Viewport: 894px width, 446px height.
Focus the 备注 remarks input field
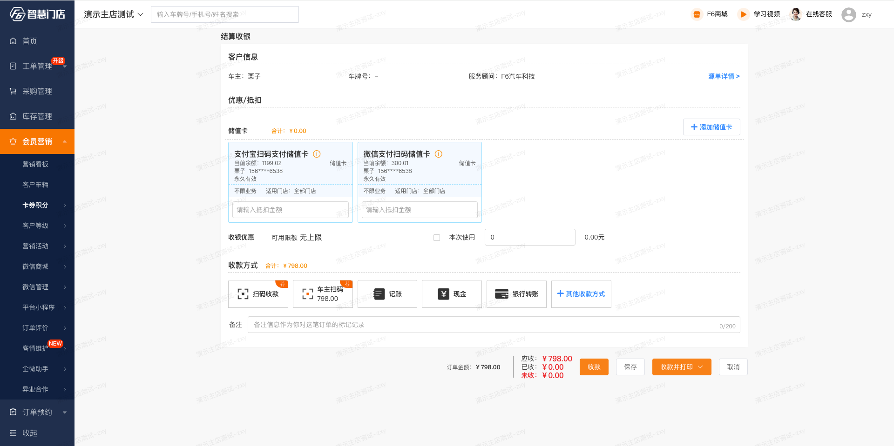[484, 325]
